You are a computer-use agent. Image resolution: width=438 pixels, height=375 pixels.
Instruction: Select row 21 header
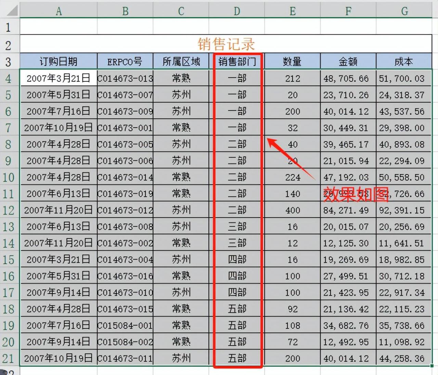(x=10, y=358)
